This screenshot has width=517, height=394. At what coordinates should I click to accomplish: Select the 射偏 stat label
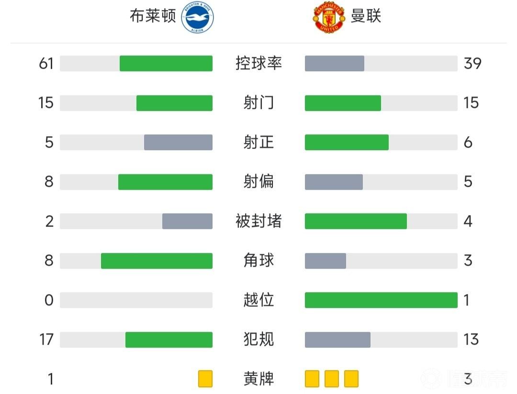(258, 182)
